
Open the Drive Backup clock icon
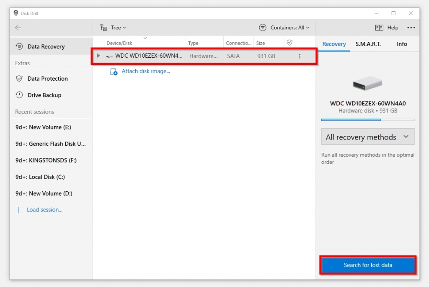pyautogui.click(x=20, y=95)
